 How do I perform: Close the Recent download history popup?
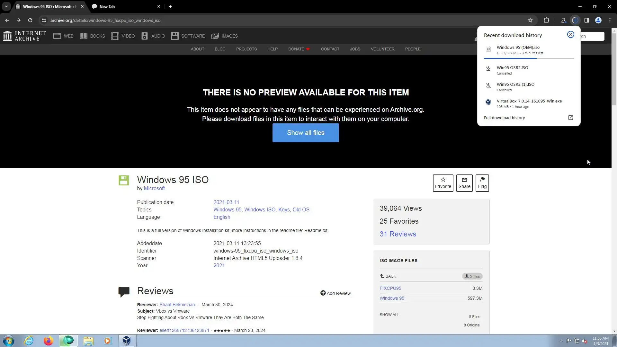[x=570, y=35]
